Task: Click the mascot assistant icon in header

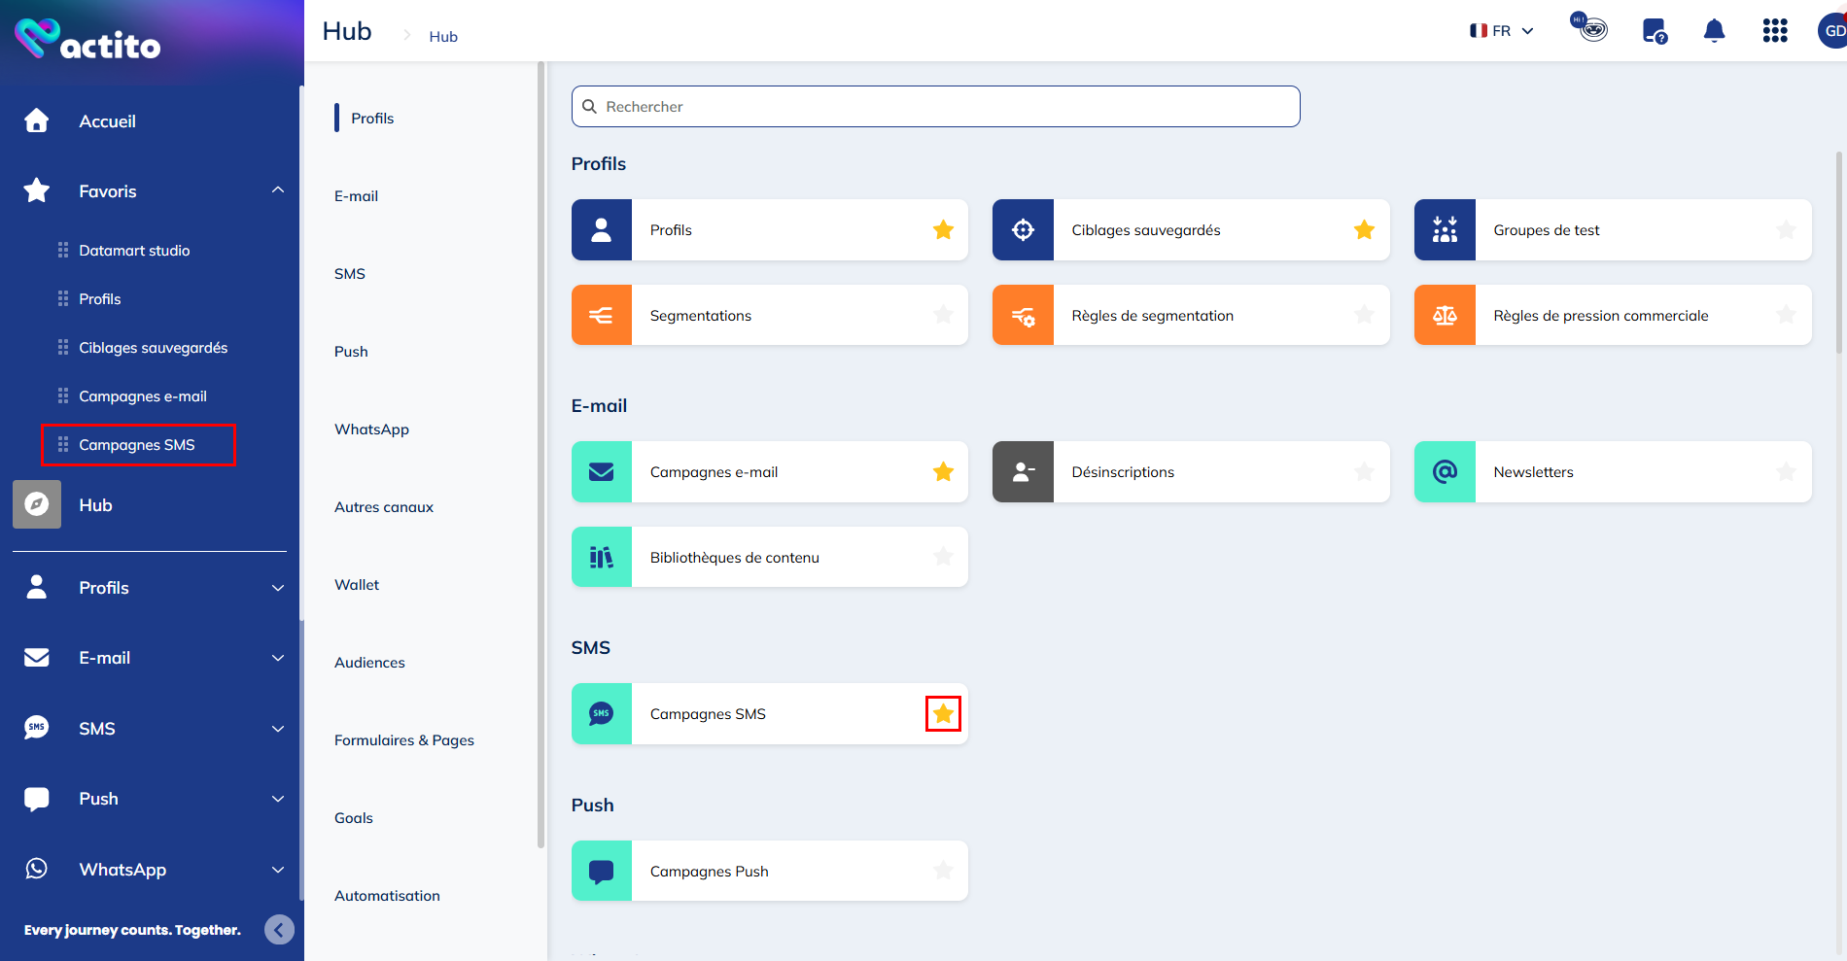Action: point(1589,27)
